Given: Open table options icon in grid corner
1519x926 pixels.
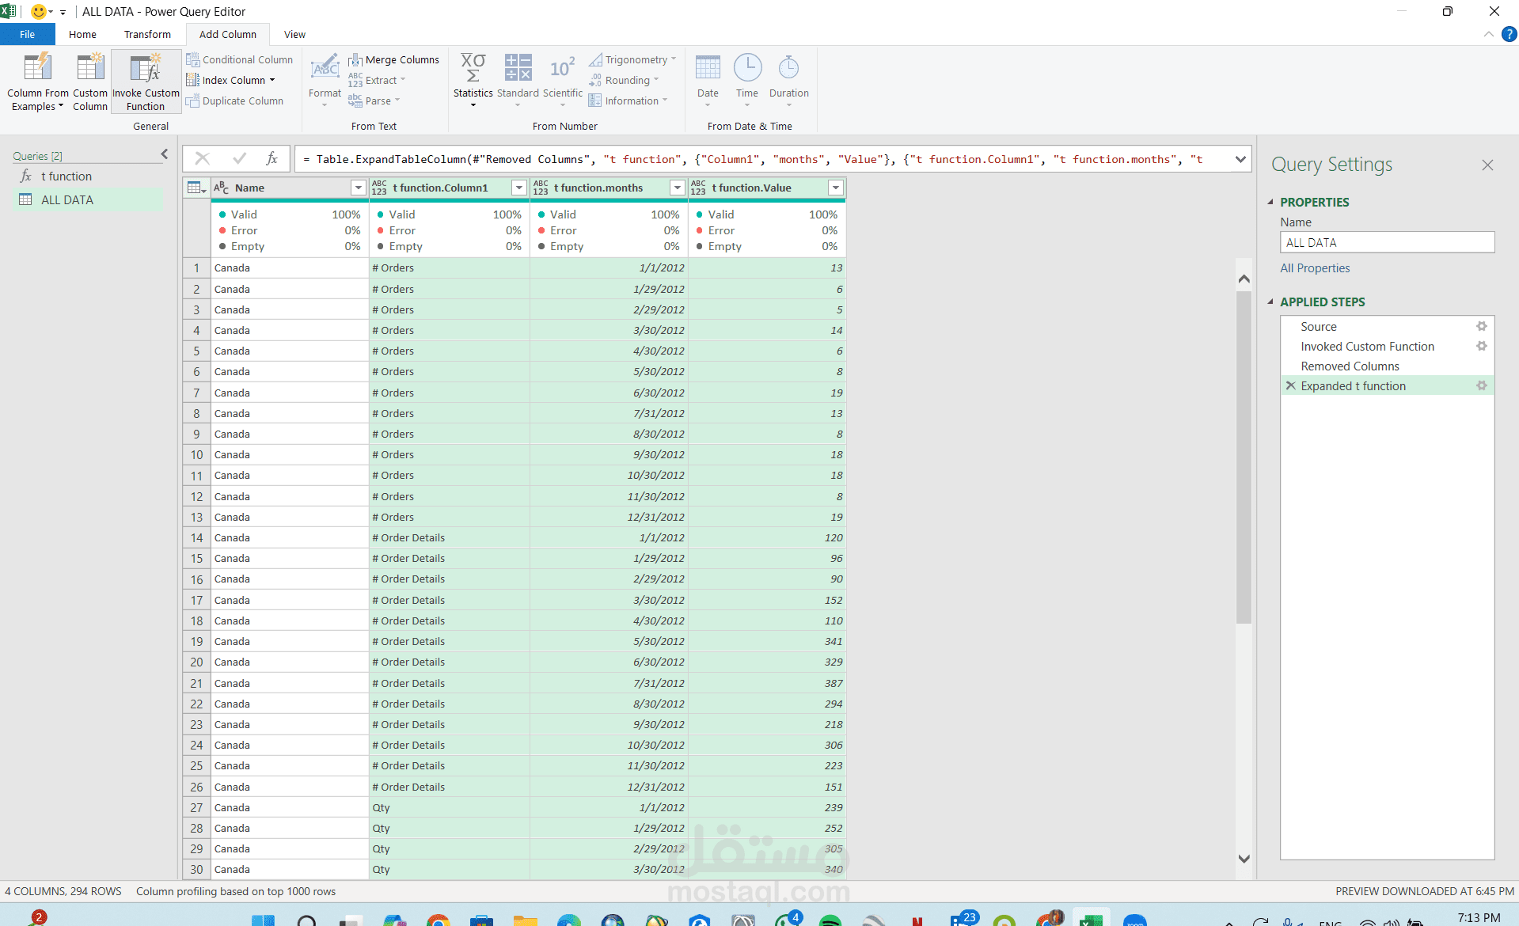Looking at the screenshot, I should pyautogui.click(x=196, y=188).
